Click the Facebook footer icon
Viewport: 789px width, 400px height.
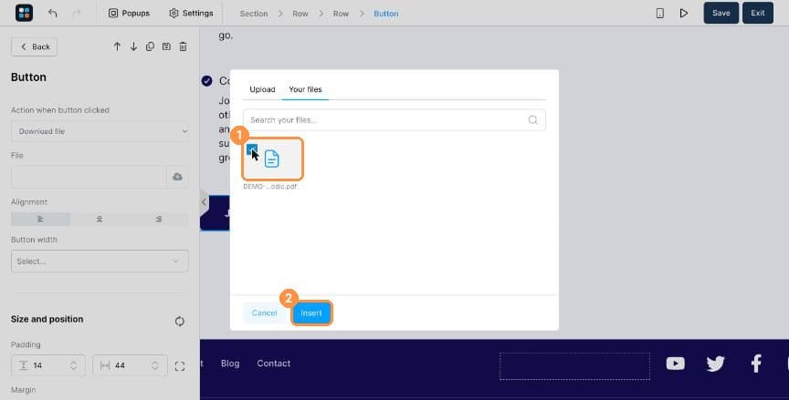[756, 364]
